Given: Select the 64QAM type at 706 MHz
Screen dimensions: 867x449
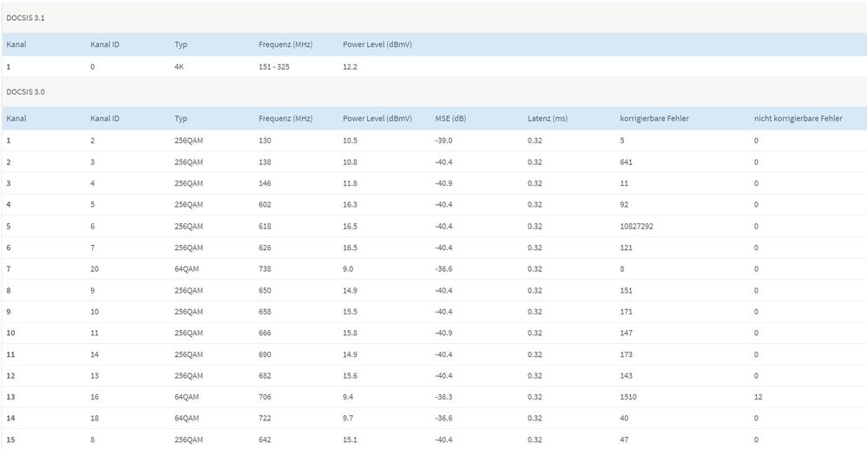Looking at the screenshot, I should pyautogui.click(x=187, y=397).
